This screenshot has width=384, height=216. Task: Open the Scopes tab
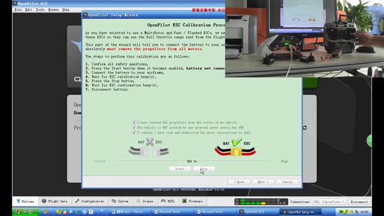click(145, 201)
